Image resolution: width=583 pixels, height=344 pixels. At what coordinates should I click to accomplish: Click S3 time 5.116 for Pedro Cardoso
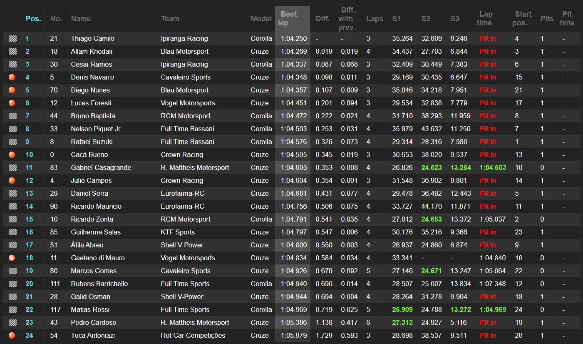(459, 322)
